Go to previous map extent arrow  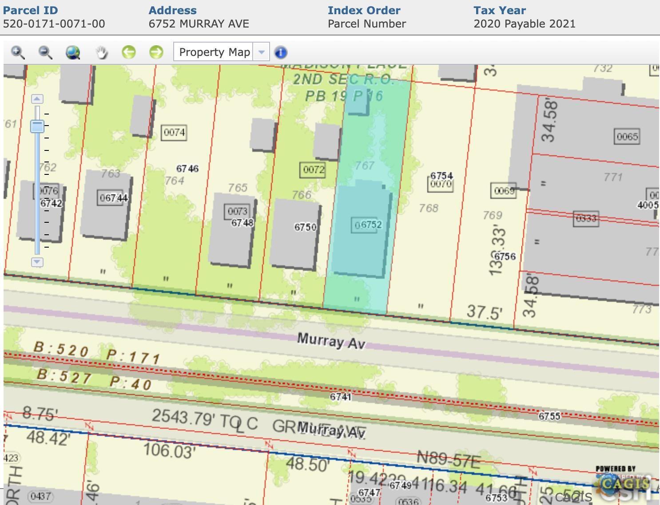(x=129, y=52)
